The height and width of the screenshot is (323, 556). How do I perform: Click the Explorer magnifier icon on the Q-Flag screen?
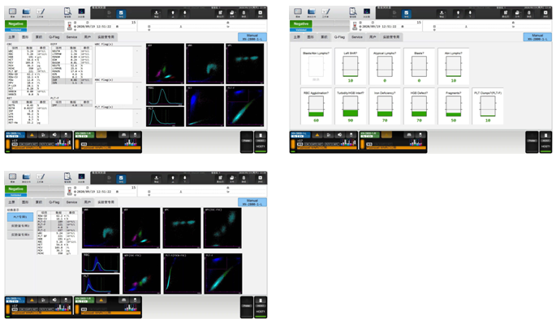(x=353, y=12)
